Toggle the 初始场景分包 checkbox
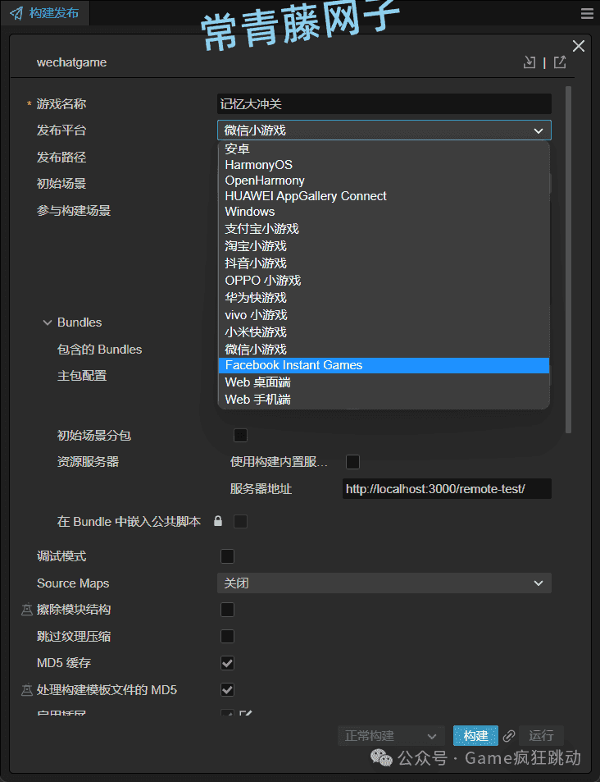 (x=241, y=436)
